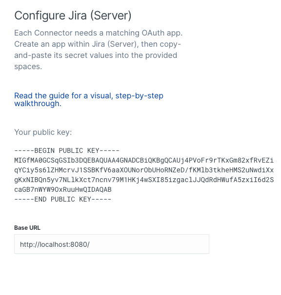Click the word Server in the heading
Image resolution: width=281 pixels, height=295 pixels.
pyautogui.click(x=111, y=16)
